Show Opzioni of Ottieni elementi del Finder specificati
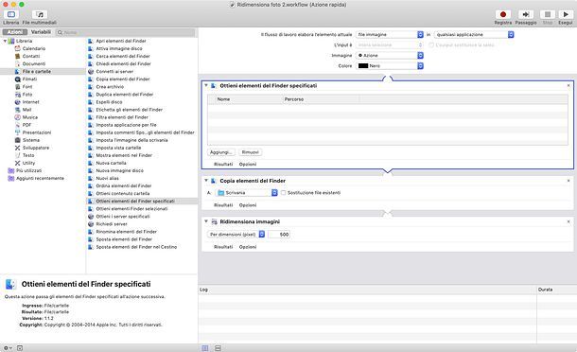 [x=248, y=165]
